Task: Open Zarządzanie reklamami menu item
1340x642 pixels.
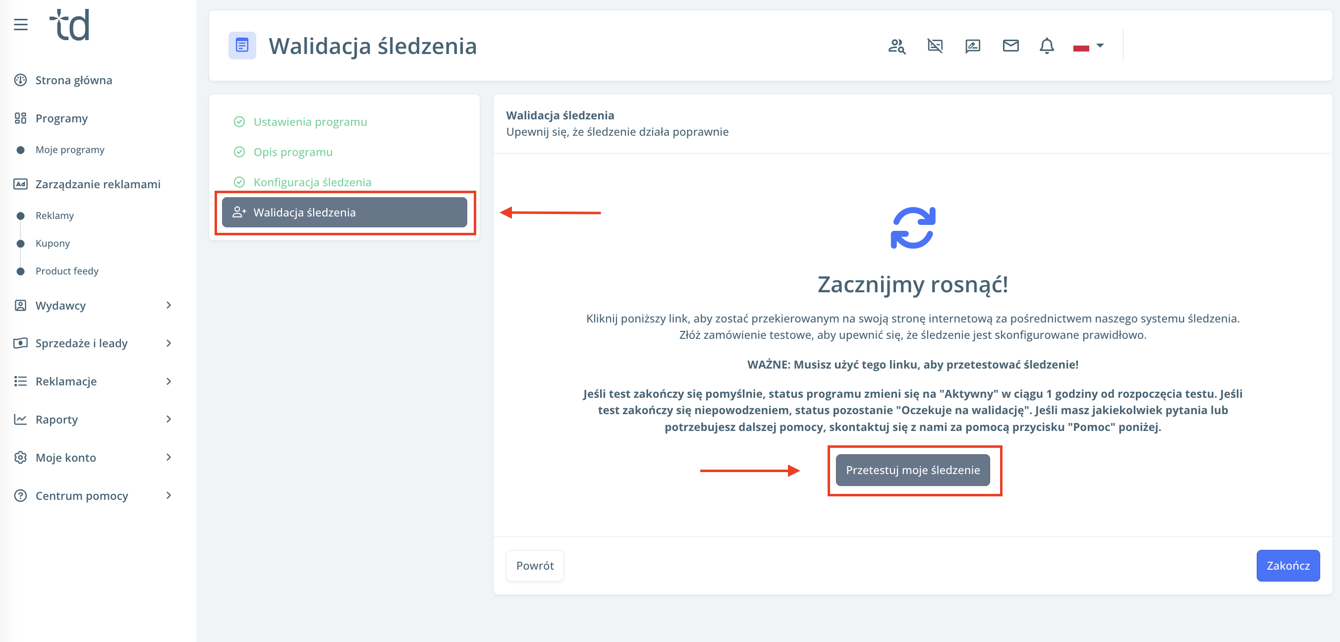Action: click(98, 184)
